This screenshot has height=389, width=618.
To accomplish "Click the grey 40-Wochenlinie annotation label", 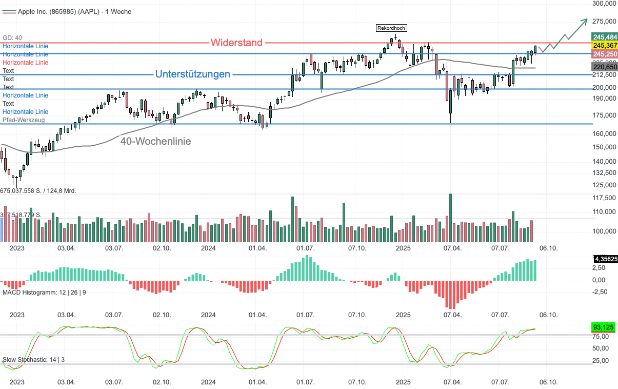I will click(x=156, y=141).
